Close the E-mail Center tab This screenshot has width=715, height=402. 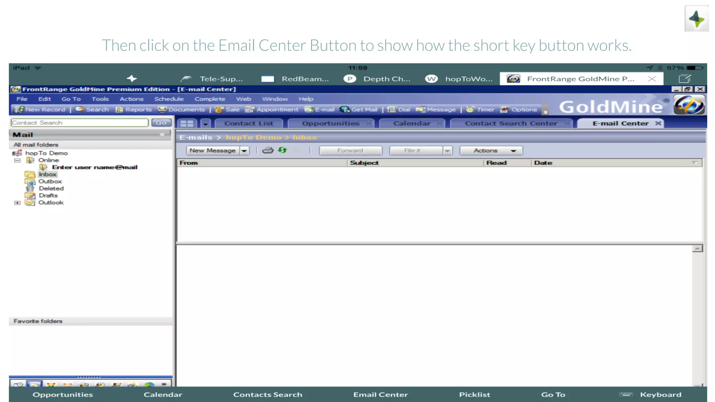point(658,123)
